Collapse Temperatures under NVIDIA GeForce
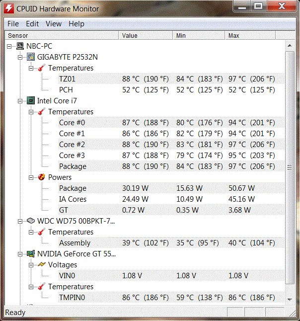The width and height of the screenshot is (300, 321). click(x=31, y=287)
